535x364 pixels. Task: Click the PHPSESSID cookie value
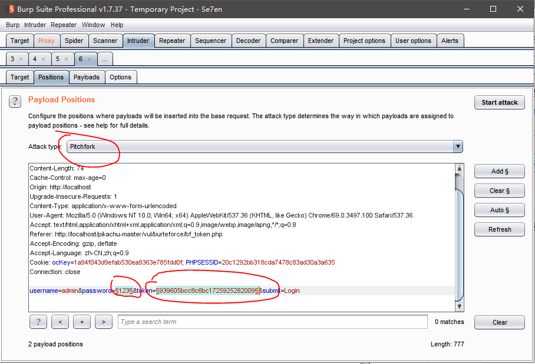pos(279,262)
